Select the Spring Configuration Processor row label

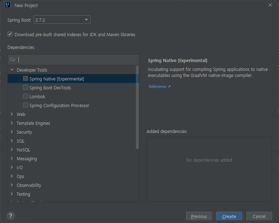[x=59, y=106]
